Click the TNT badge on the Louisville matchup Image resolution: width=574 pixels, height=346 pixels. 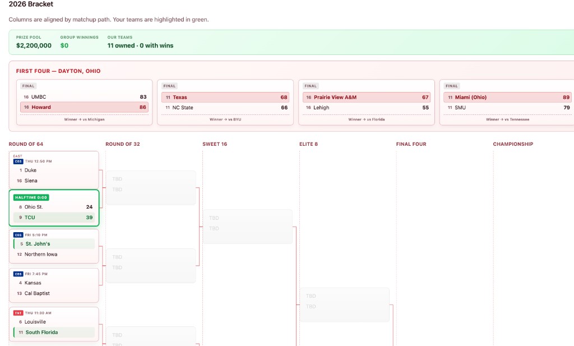tap(18, 312)
